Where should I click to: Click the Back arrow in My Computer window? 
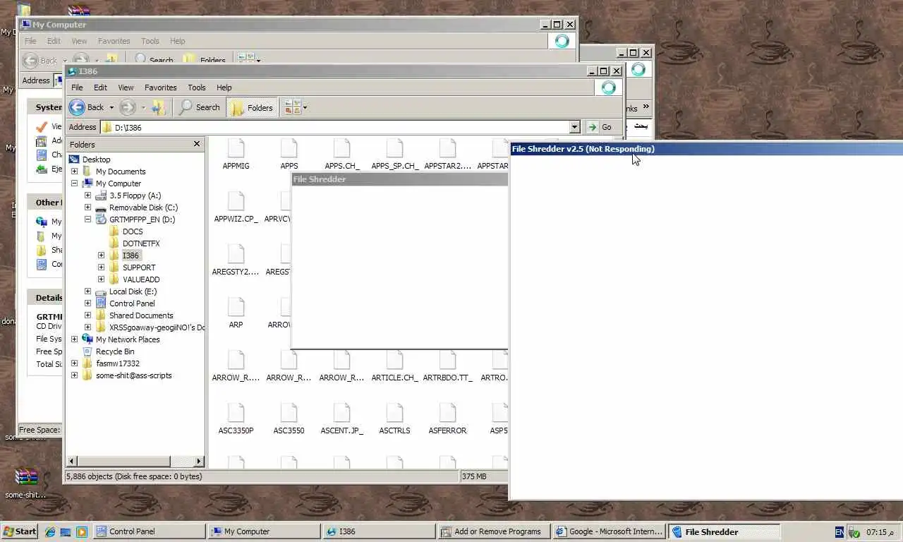(30, 60)
